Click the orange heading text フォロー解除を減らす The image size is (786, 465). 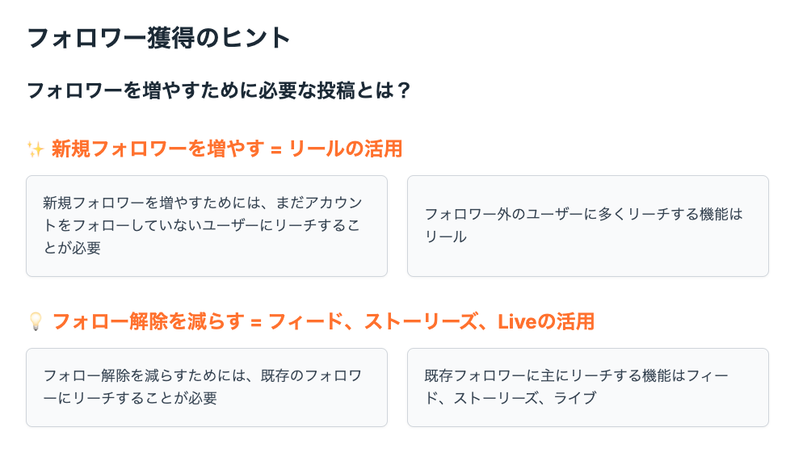pos(149,321)
